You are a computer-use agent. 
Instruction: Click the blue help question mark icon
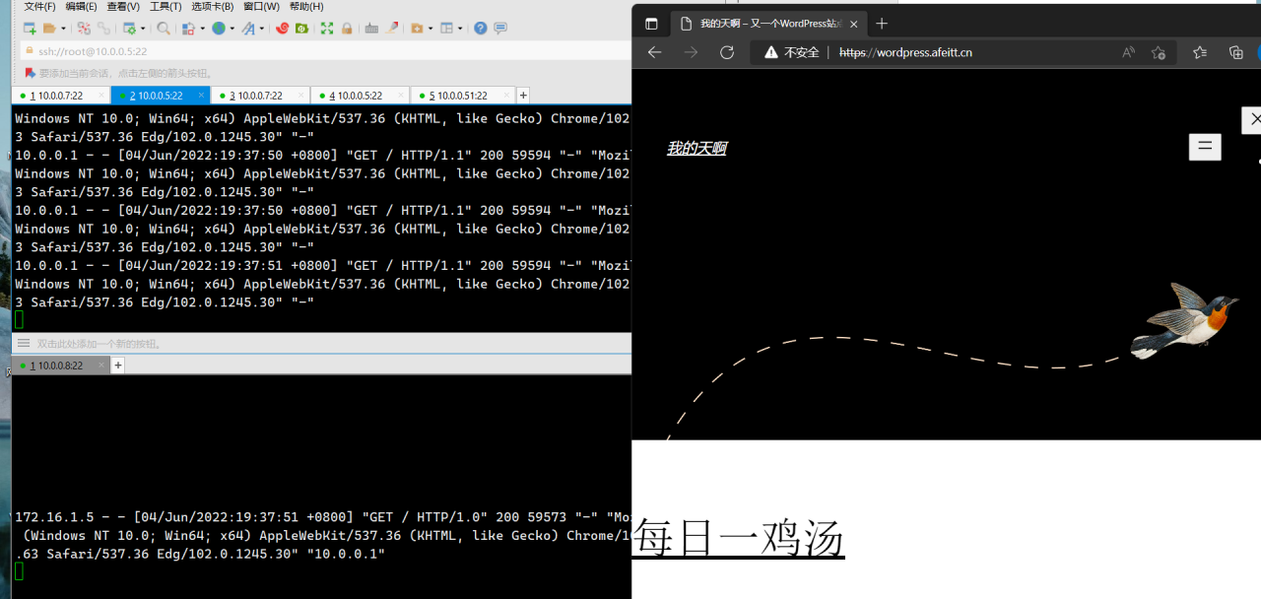pyautogui.click(x=481, y=29)
